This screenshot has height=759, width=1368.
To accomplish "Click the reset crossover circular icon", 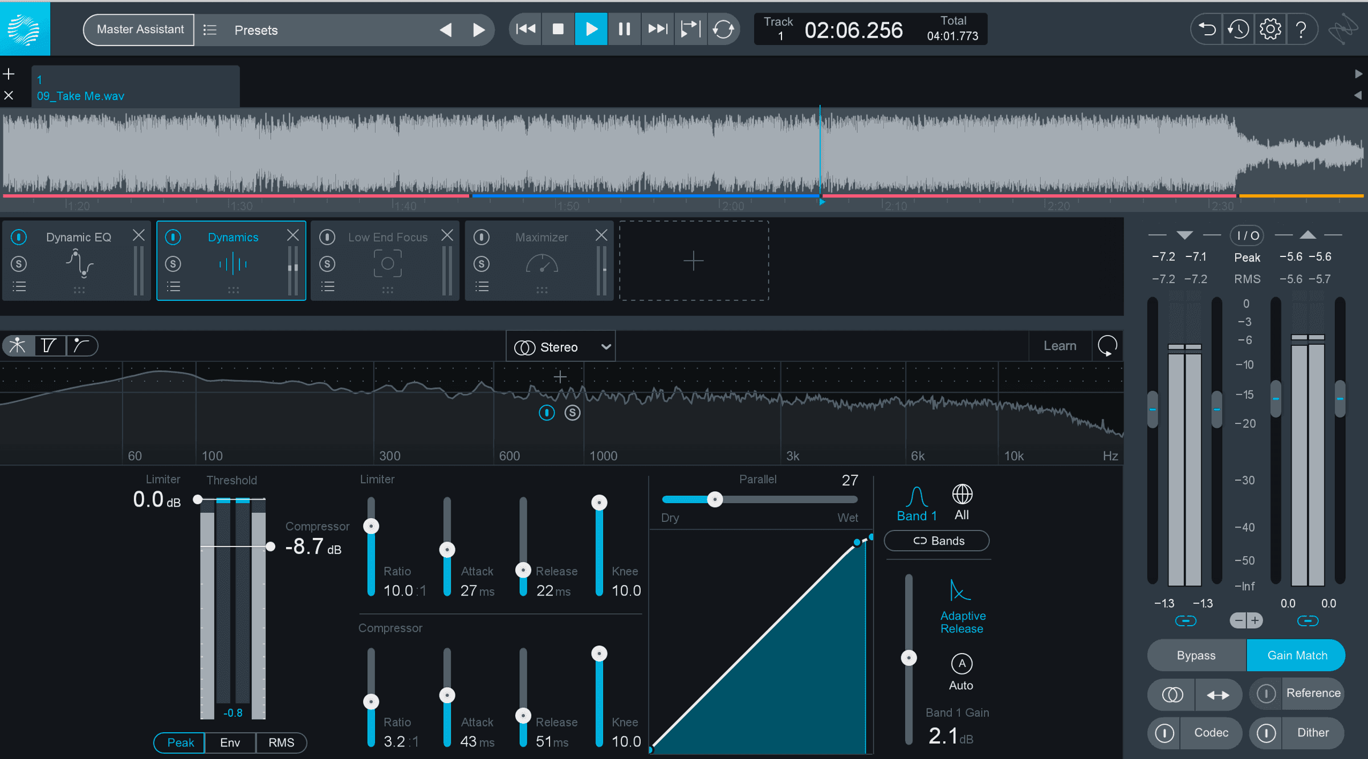I will pyautogui.click(x=1107, y=346).
